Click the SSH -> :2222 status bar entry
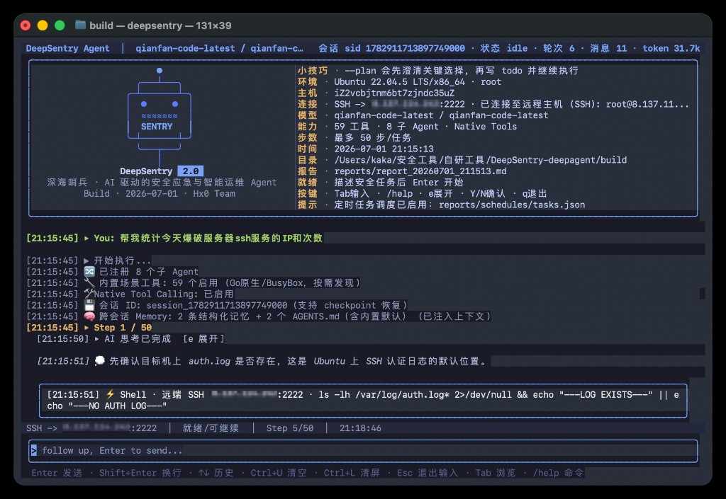 [91, 428]
